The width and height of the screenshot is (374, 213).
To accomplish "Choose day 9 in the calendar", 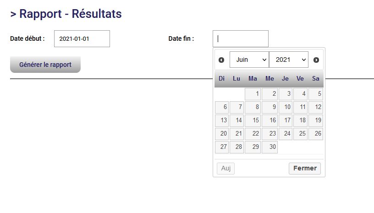I will coord(269,107).
